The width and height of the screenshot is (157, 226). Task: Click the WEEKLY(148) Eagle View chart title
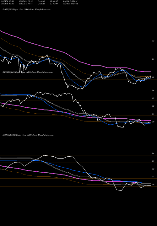(x=27, y=72)
